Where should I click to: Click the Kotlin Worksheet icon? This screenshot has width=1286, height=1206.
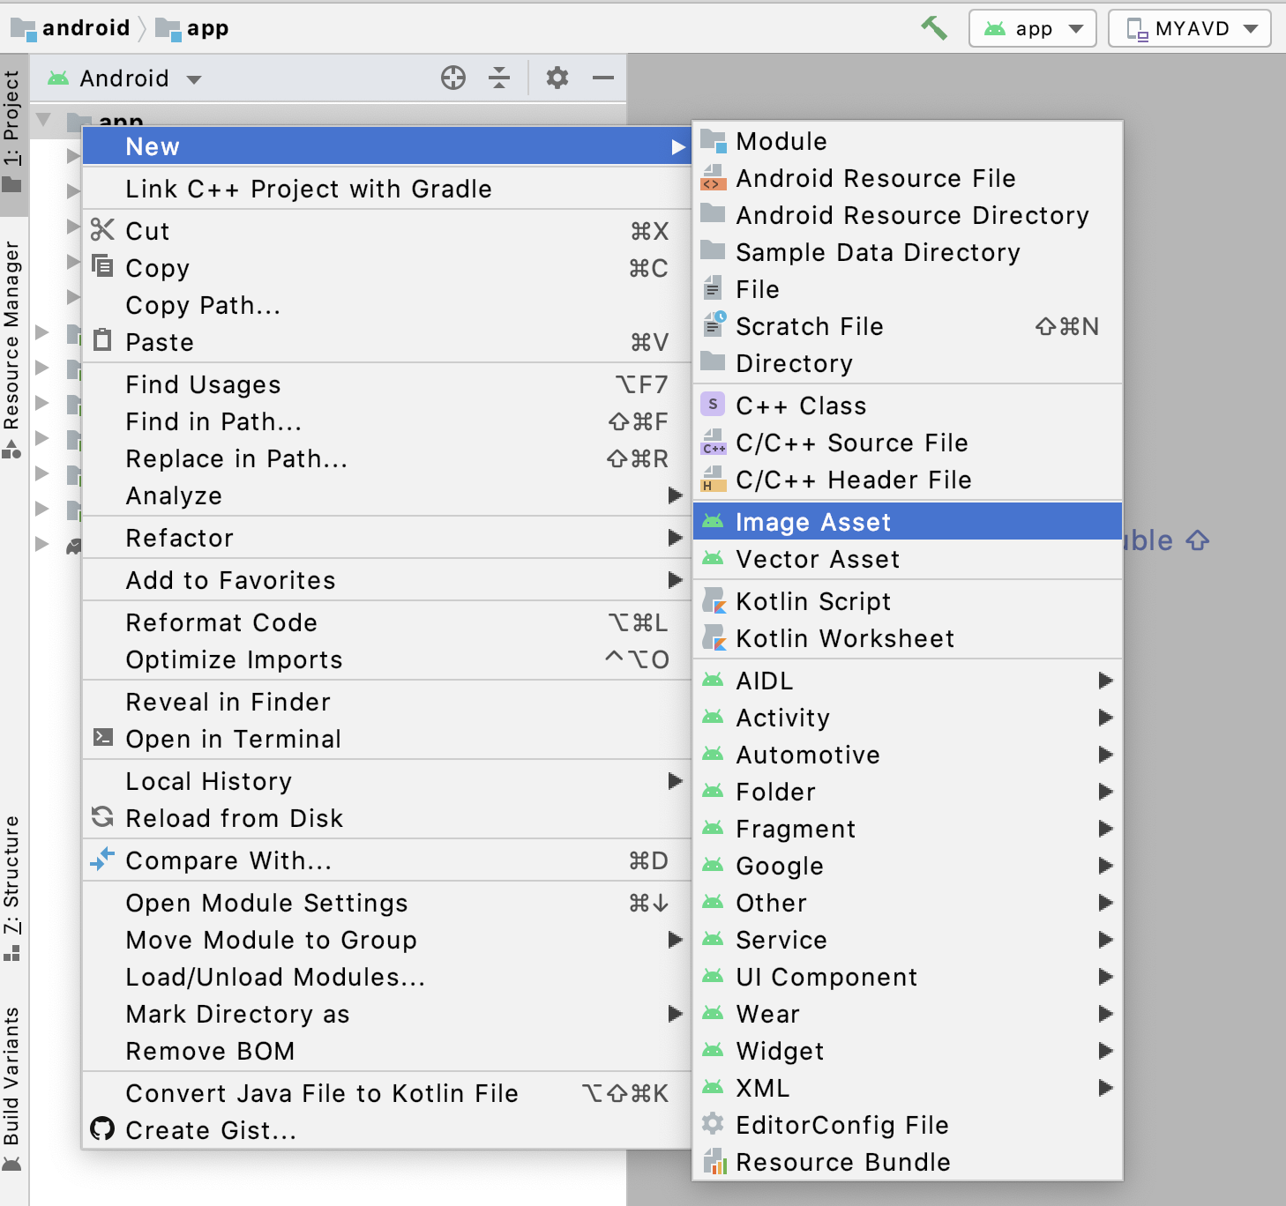[x=714, y=637]
